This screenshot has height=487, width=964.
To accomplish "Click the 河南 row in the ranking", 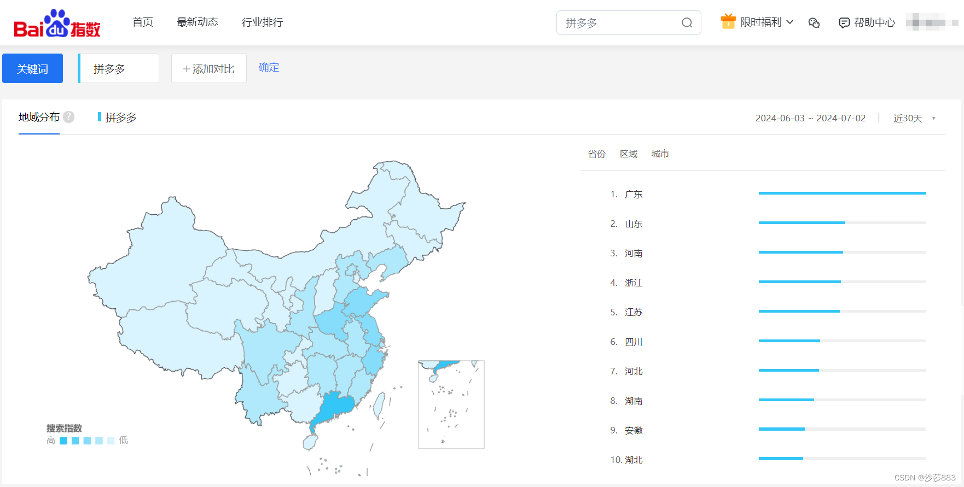I will (768, 253).
